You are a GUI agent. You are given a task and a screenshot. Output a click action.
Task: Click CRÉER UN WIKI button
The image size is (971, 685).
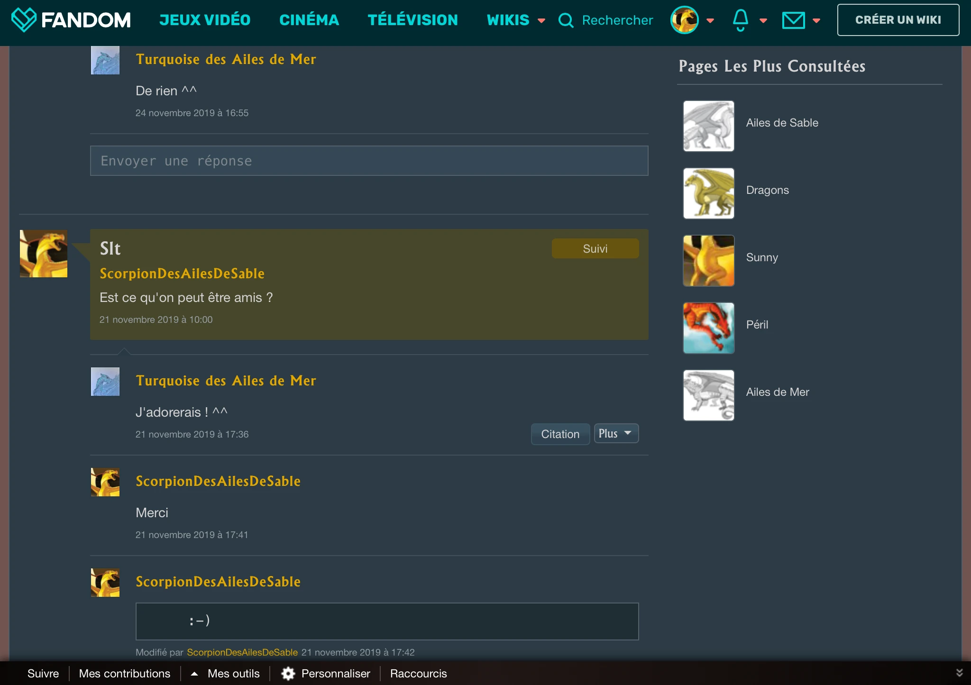pyautogui.click(x=898, y=20)
